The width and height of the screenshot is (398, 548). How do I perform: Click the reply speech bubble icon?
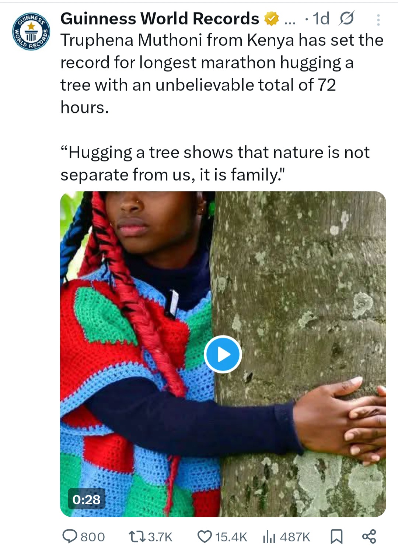pos(69,536)
